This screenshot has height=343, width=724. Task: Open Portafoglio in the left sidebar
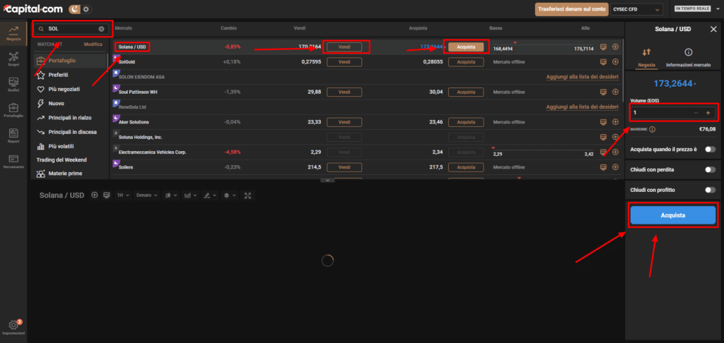[13, 111]
